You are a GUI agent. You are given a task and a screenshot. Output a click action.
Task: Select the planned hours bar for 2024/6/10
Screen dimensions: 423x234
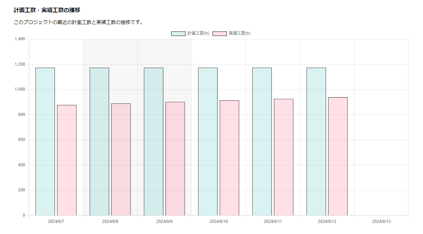pyautogui.click(x=208, y=142)
